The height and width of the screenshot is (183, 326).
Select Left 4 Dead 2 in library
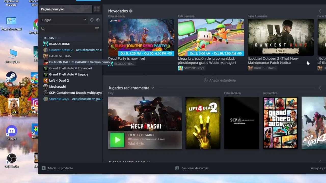[x=59, y=80]
